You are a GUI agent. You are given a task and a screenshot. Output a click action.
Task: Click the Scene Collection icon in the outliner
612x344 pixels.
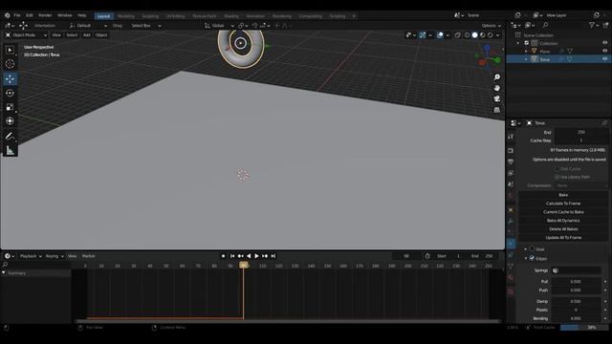(x=518, y=35)
